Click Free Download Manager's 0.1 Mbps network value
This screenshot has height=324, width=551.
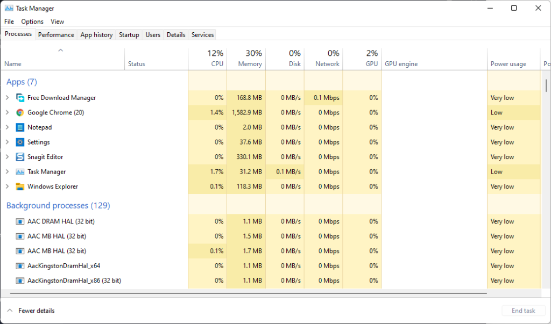(x=327, y=98)
